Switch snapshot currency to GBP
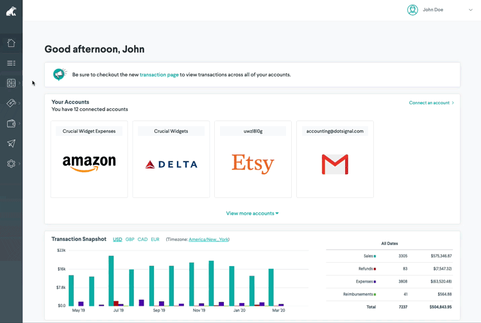This screenshot has height=323, width=481. [x=130, y=240]
